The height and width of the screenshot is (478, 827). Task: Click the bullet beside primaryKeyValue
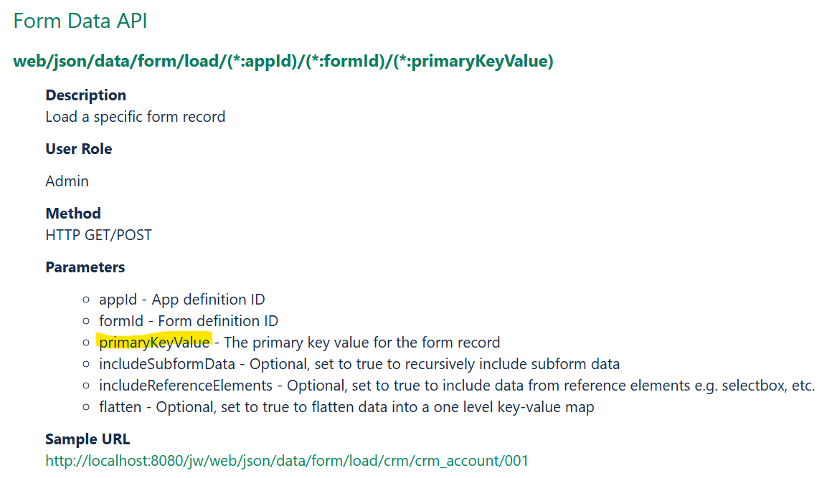click(86, 343)
